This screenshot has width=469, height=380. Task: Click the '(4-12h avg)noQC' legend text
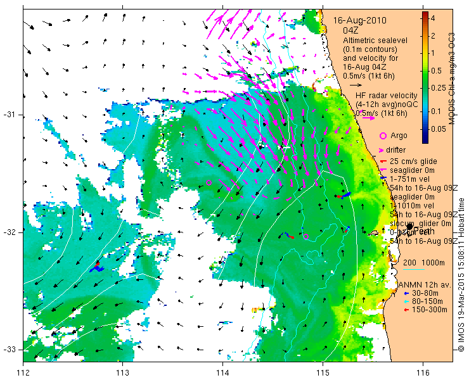[x=387, y=104]
